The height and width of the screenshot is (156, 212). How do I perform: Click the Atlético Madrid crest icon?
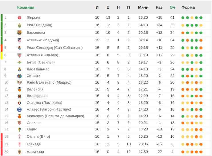(x=19, y=40)
